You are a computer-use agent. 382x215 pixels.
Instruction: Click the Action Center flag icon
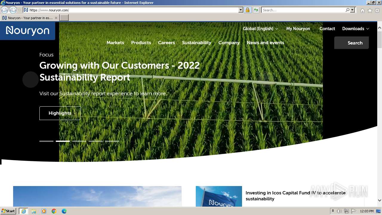354,211
